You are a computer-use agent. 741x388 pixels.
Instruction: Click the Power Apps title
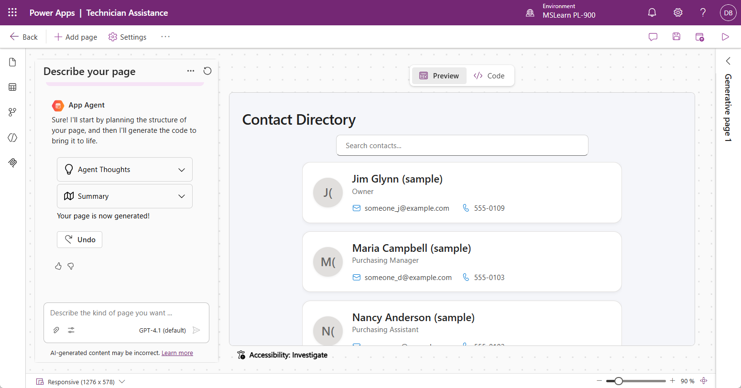coord(52,13)
